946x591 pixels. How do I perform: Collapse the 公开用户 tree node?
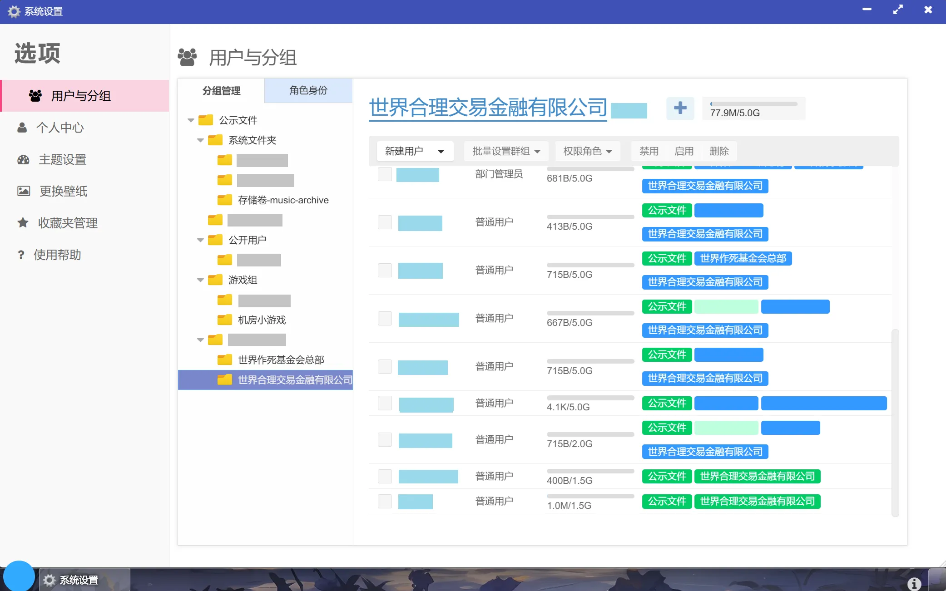tap(200, 240)
